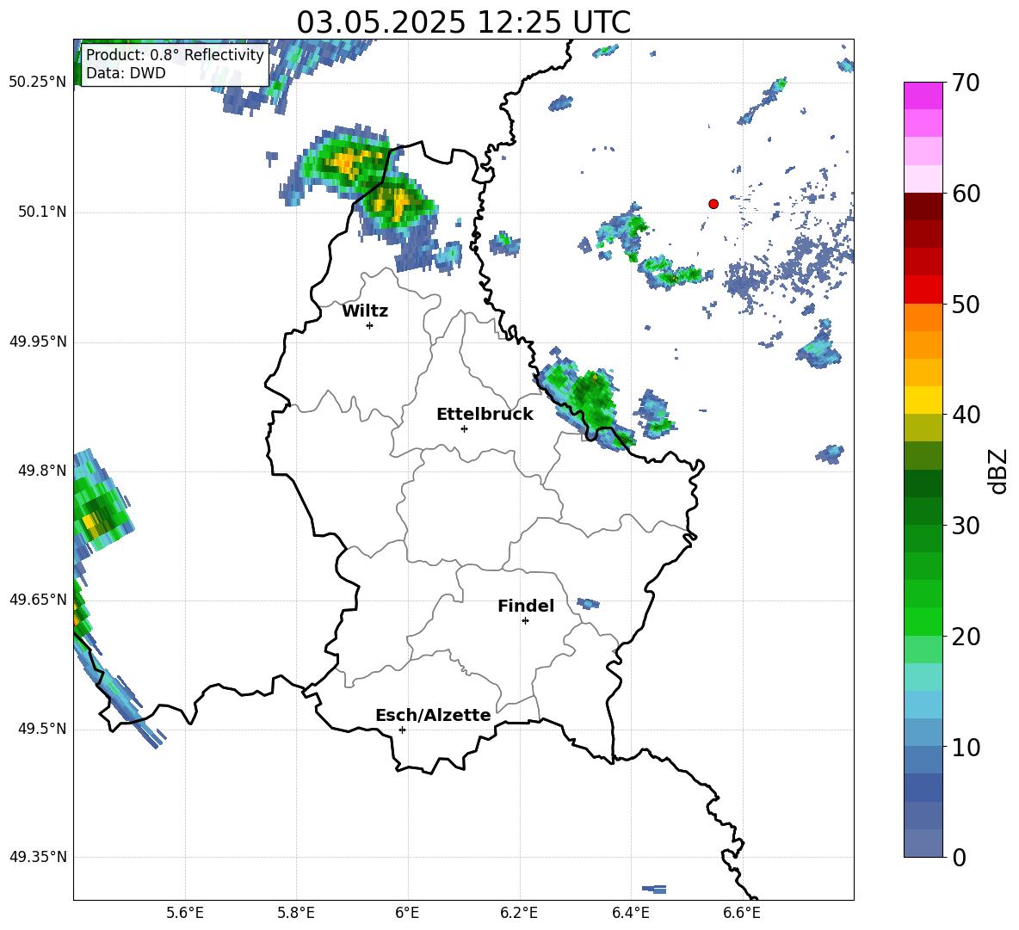Image resolution: width=1019 pixels, height=930 pixels.
Task: Click the Wiltz station cross marker
Action: pyautogui.click(x=370, y=325)
